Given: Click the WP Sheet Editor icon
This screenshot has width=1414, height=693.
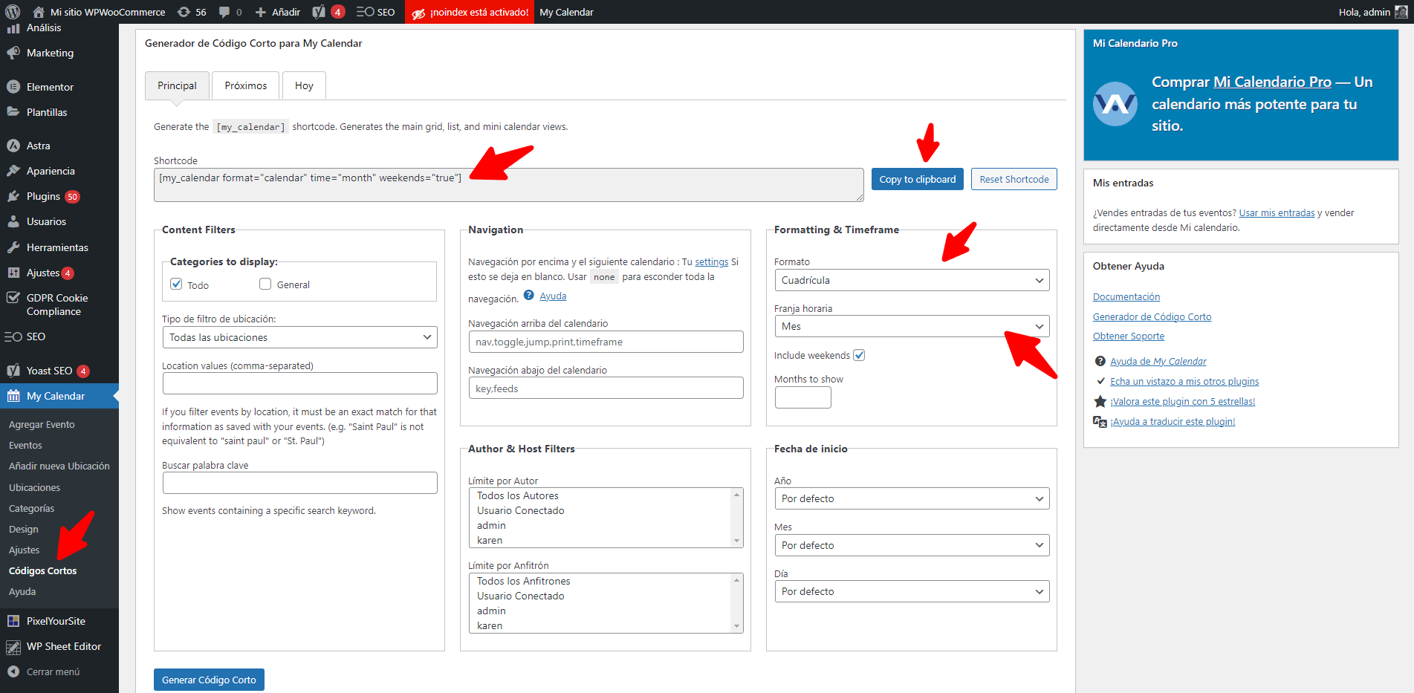Looking at the screenshot, I should 13,647.
